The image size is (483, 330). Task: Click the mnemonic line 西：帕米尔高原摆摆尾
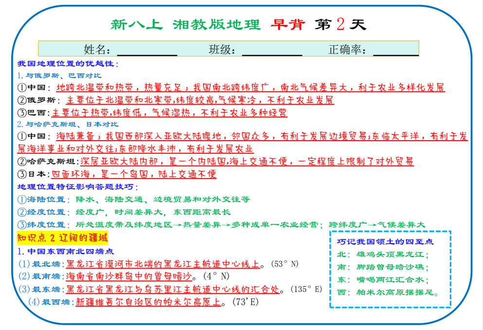pyautogui.click(x=388, y=293)
